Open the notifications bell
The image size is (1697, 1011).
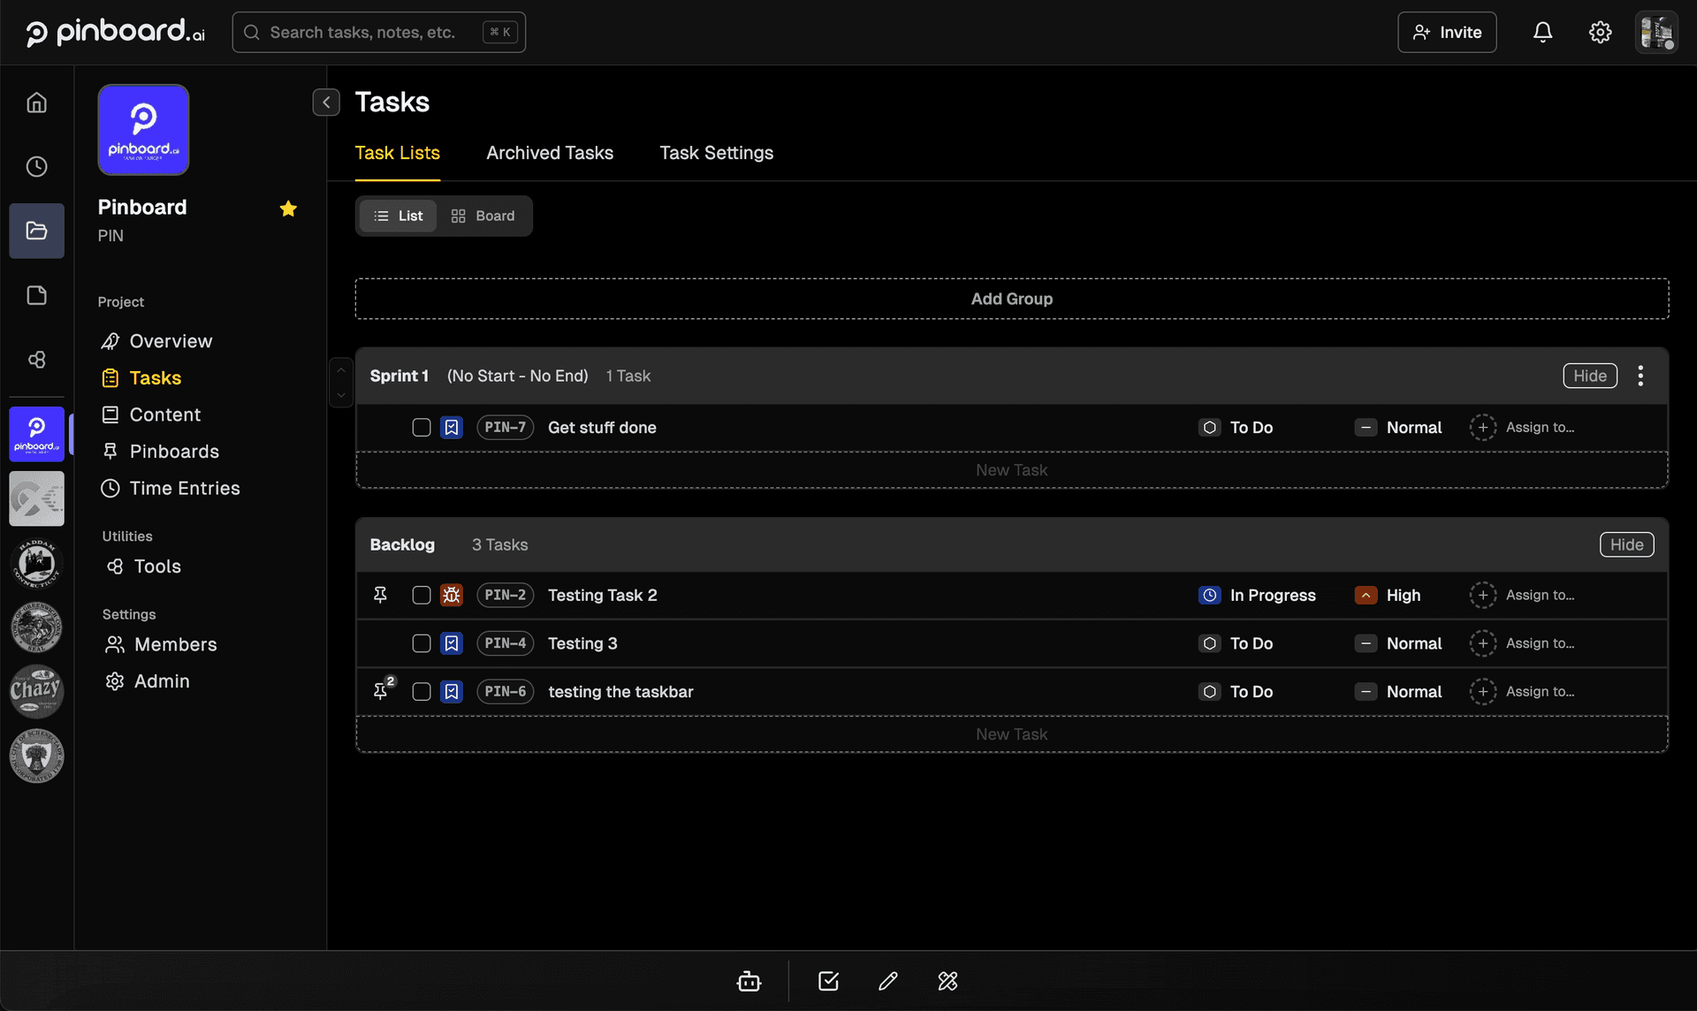coord(1542,32)
